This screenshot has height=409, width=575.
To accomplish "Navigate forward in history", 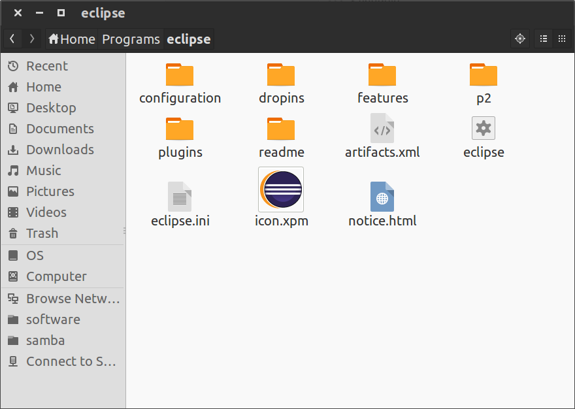I will [x=31, y=39].
